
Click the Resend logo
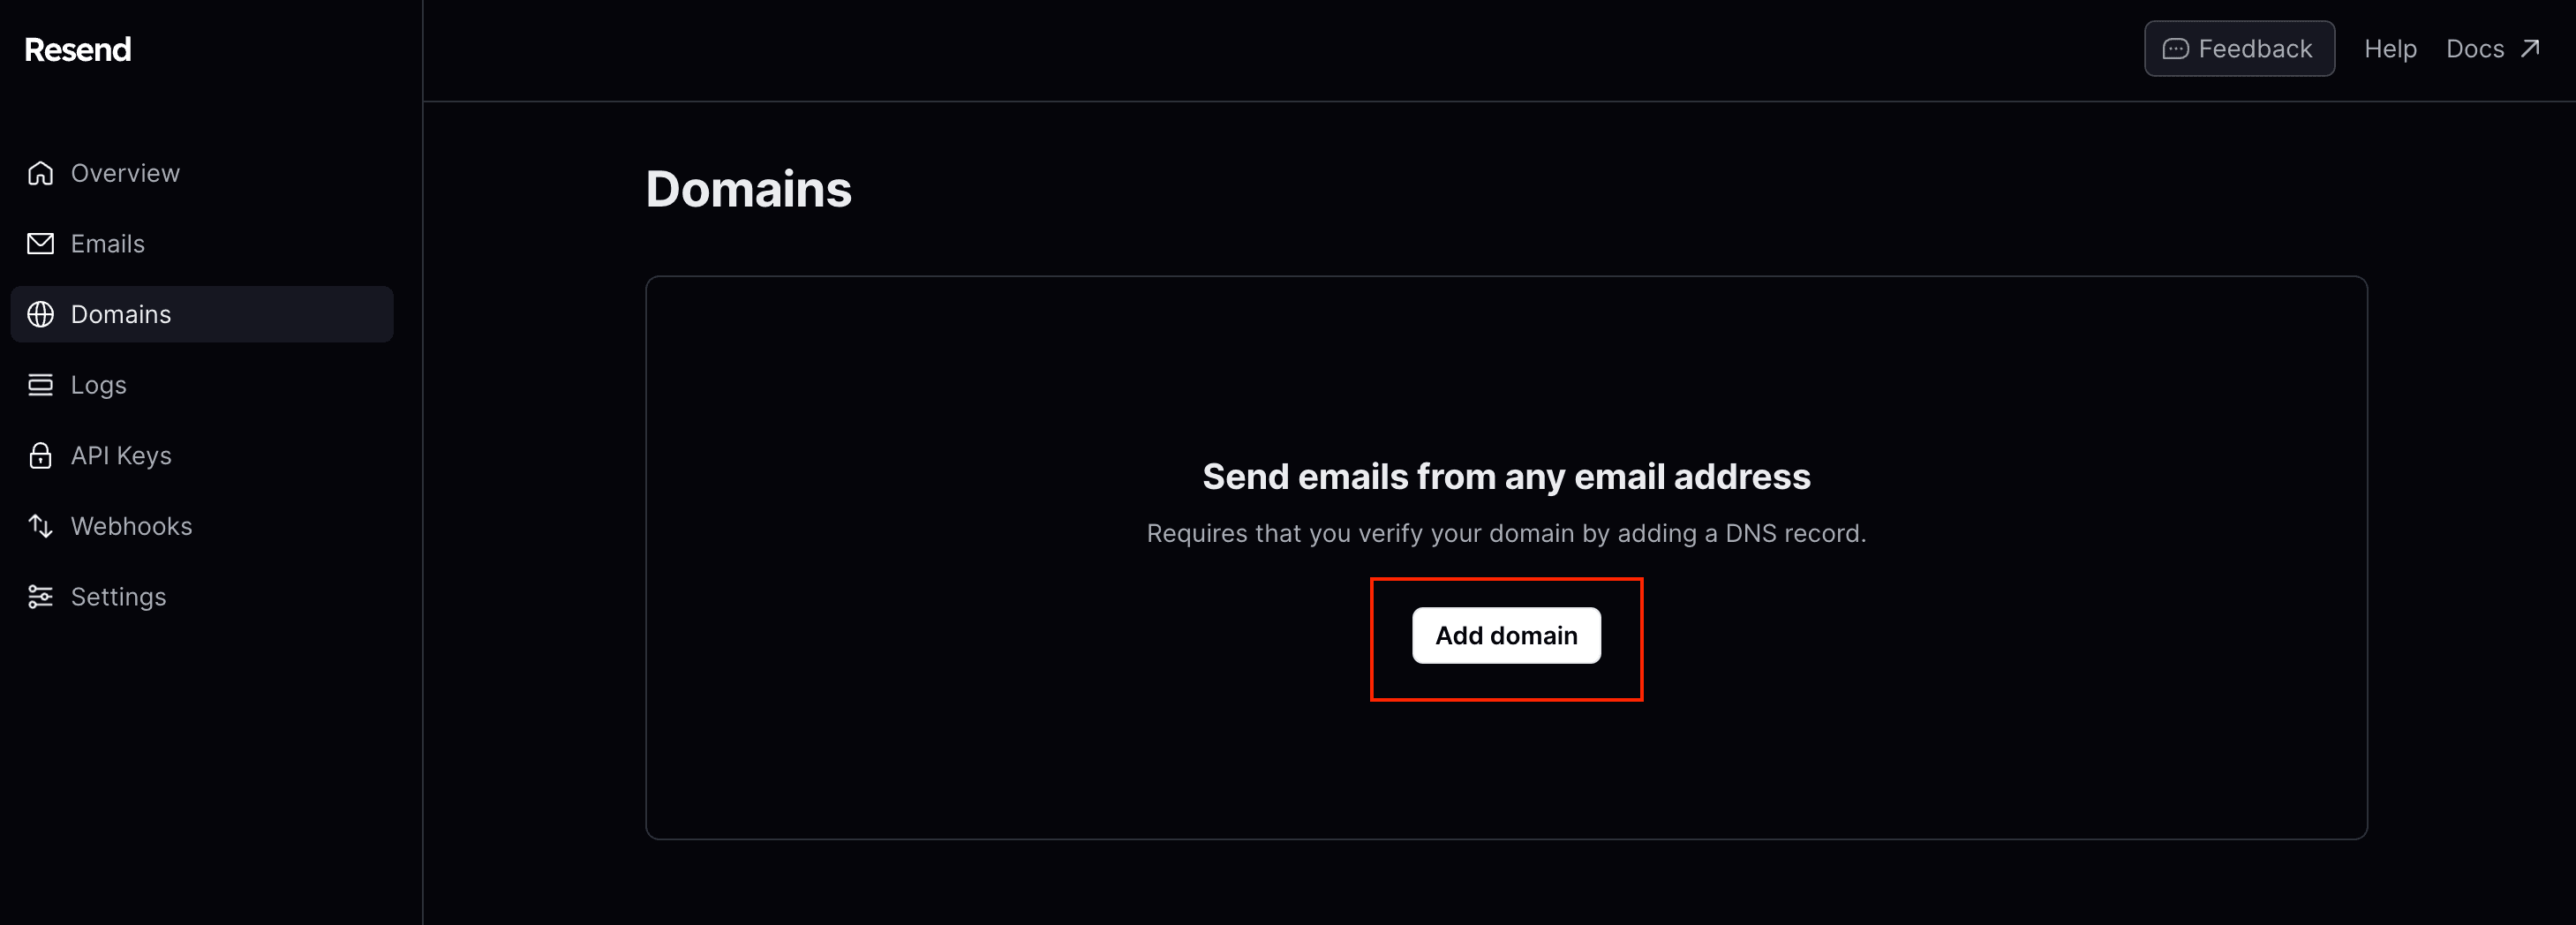click(x=77, y=49)
